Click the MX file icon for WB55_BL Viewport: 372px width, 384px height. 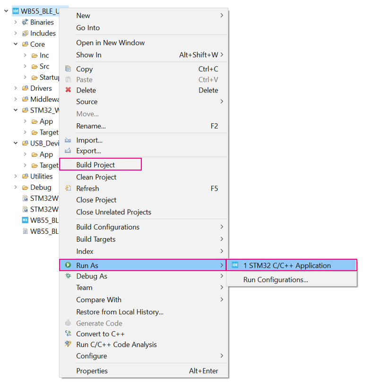pos(25,220)
